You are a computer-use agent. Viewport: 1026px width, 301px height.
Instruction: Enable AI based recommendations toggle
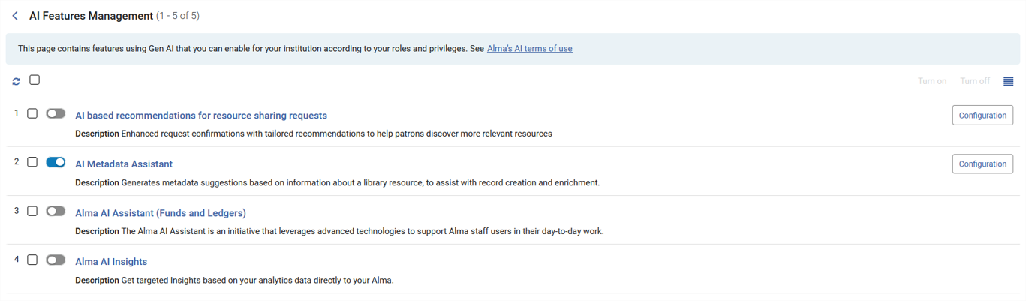(x=56, y=113)
